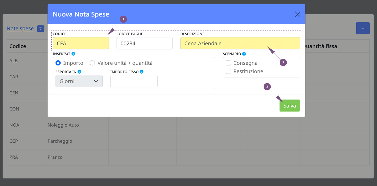This screenshot has height=186, width=377.
Task: Click the Salva button
Action: pos(290,106)
